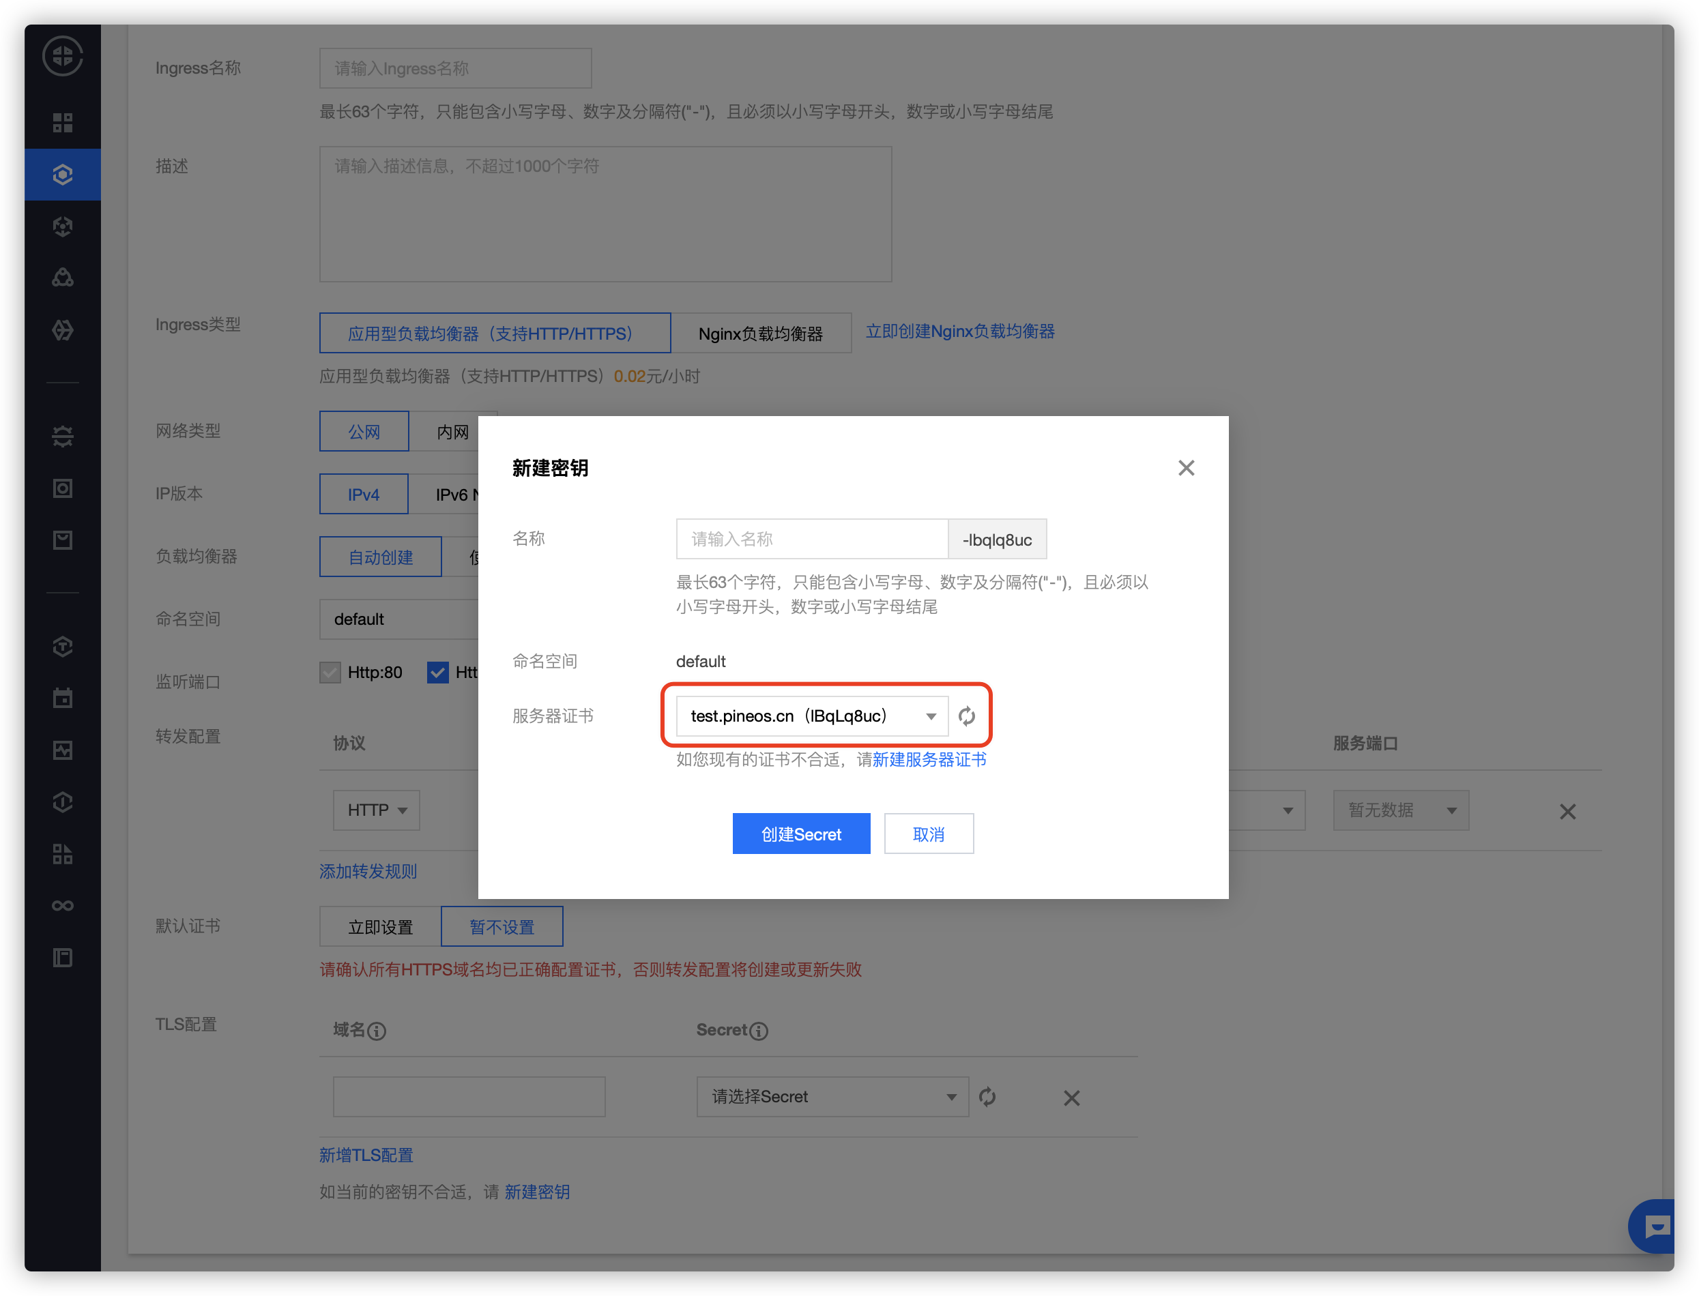Open the sidebar icon just under the highlighted cluster icon
Viewport: 1699px width, 1296px height.
63,226
